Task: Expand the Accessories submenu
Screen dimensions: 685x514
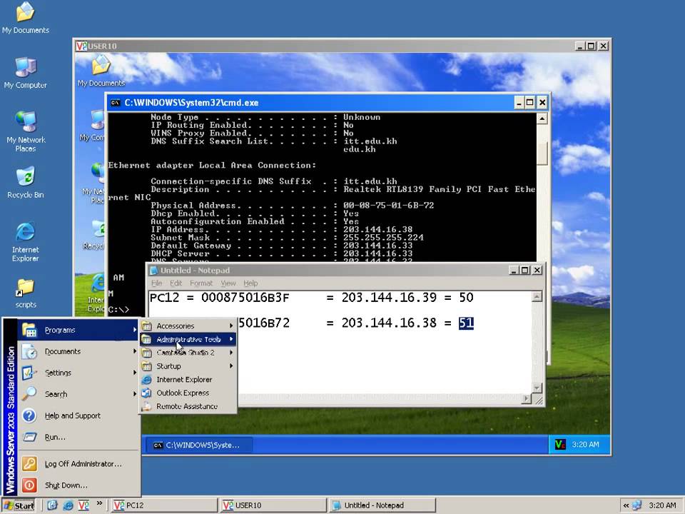Action: pos(188,326)
